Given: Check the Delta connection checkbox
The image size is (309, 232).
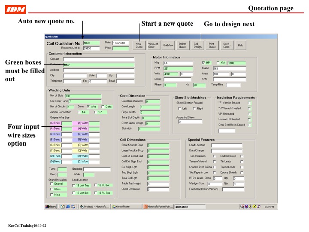Looking at the screenshot, I should (x=103, y=107).
